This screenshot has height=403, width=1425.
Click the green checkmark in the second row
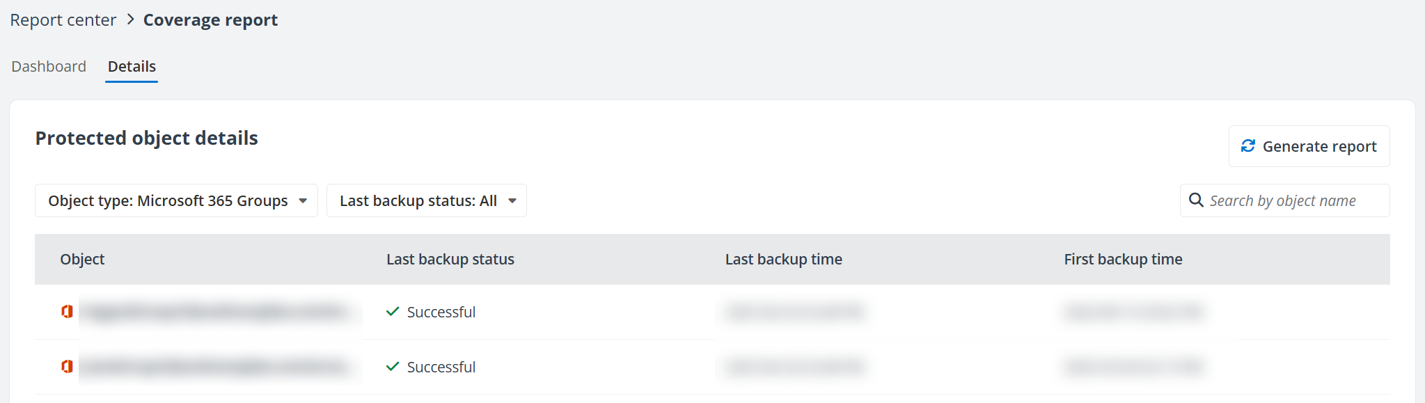pyautogui.click(x=393, y=366)
